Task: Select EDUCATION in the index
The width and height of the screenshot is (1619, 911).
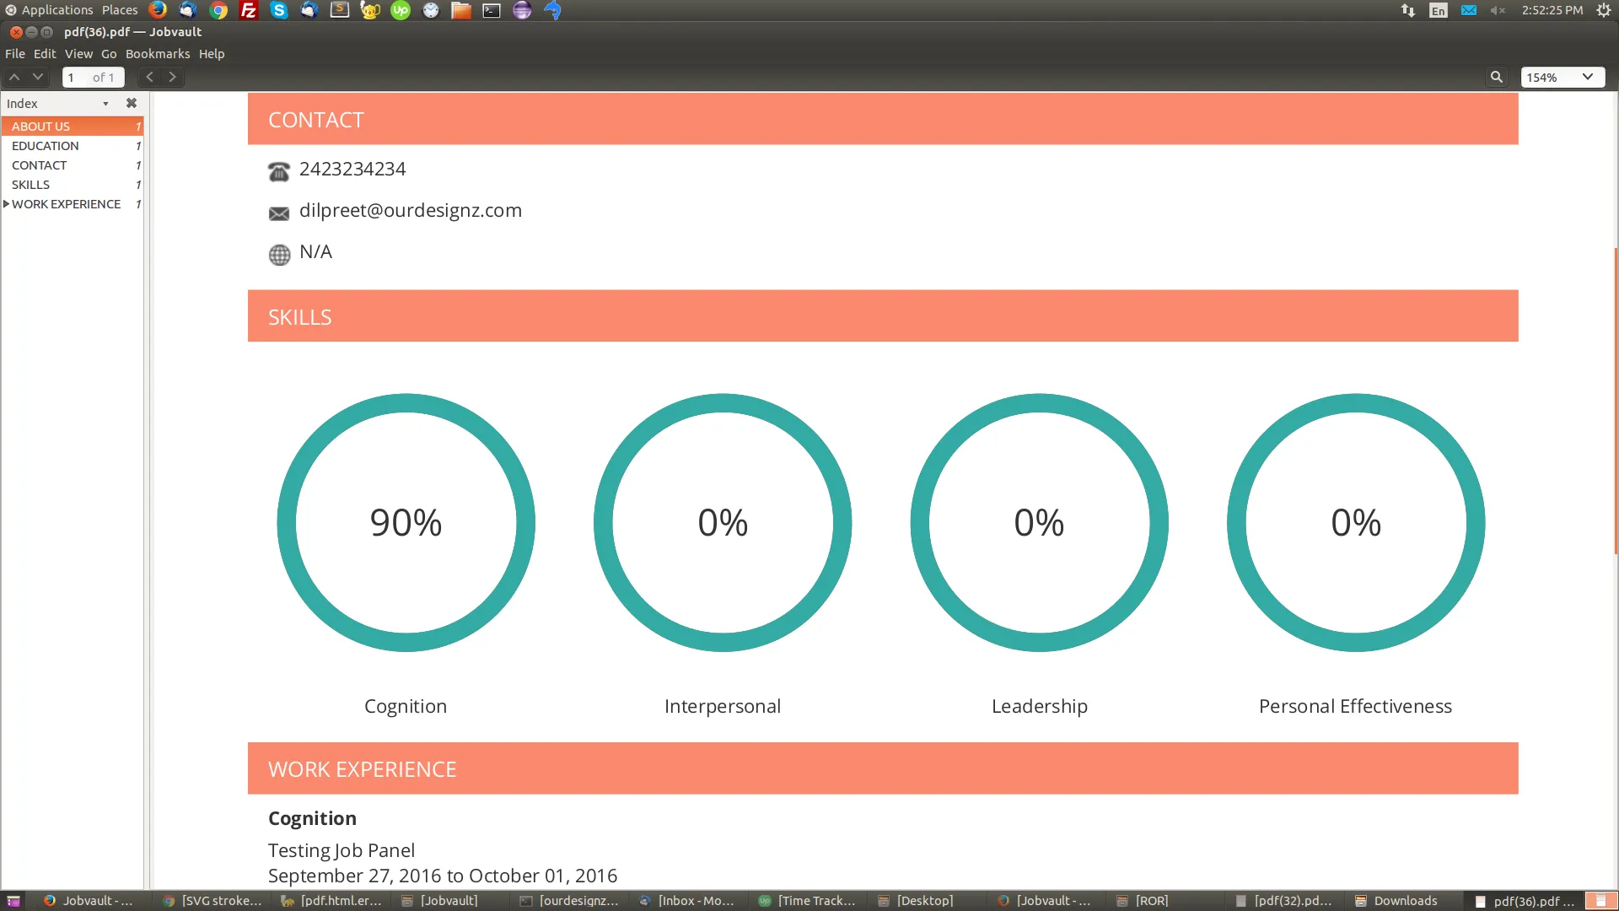Action: (46, 146)
